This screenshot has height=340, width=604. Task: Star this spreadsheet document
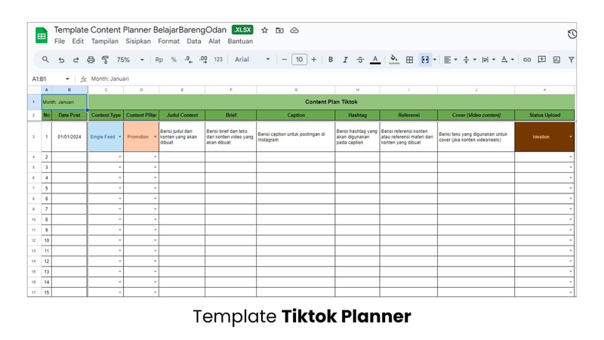pos(265,30)
